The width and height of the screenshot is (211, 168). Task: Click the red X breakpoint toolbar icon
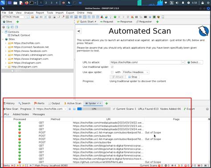(x=132, y=17)
